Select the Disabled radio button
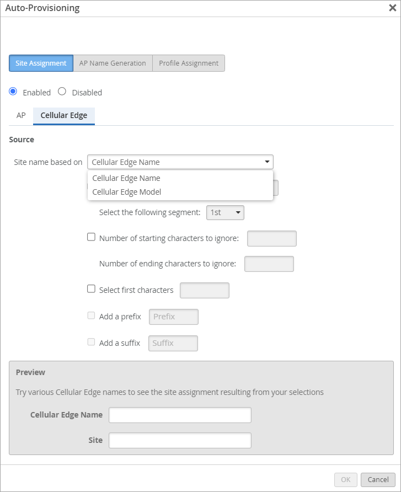401x492 pixels. pyautogui.click(x=62, y=92)
